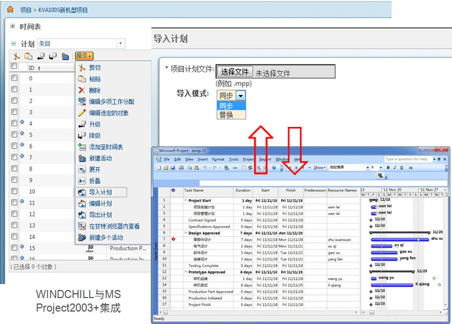The width and height of the screenshot is (452, 324).
Task: Open the 条目 view dropdown arrow
Action: click(x=121, y=44)
